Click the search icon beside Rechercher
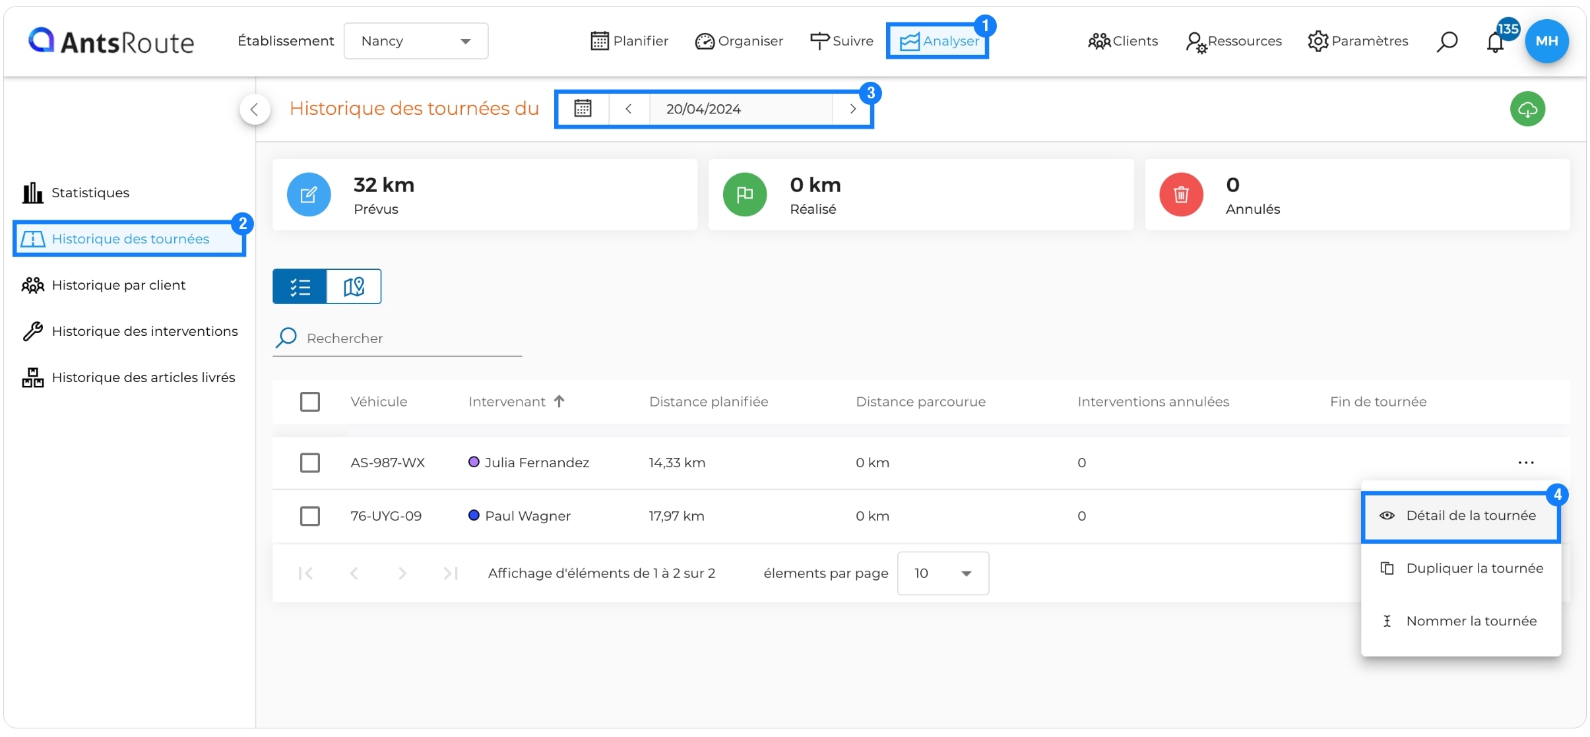1590x737 pixels. (286, 338)
